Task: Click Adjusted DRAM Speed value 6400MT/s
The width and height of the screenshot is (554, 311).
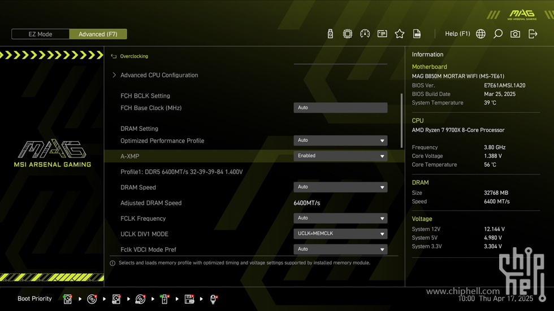Action: 306,203
